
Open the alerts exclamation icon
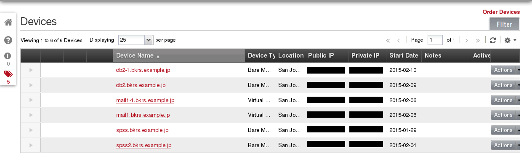tap(8, 56)
